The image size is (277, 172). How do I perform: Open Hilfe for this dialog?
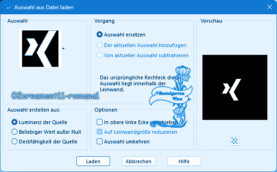point(184,161)
